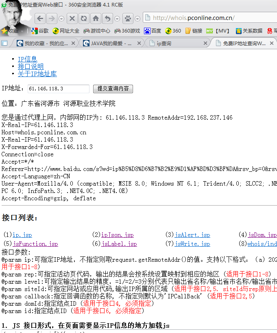
Task: Open the ip.jsp interface link
Action: pyautogui.click(x=22, y=235)
